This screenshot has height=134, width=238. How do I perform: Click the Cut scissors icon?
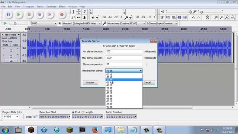(163, 17)
